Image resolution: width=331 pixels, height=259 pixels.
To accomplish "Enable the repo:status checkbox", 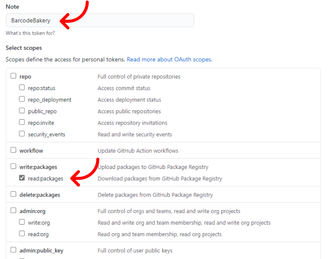I will click(22, 87).
